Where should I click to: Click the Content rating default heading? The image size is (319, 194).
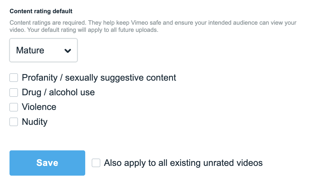click(x=41, y=11)
